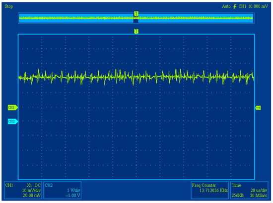Click the 256KB memory depth readout
Screen dimensions: 273x203
pyautogui.click(x=237, y=196)
